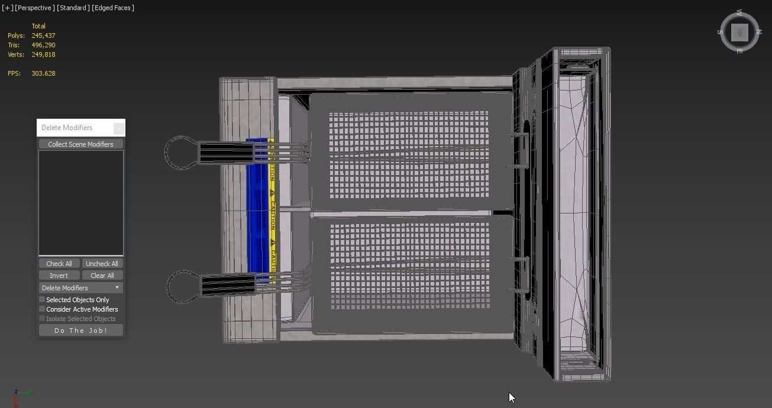Click the Clear All button

[102, 276]
